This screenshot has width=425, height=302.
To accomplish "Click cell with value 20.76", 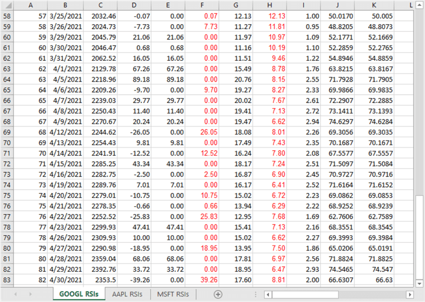I will point(236,79).
